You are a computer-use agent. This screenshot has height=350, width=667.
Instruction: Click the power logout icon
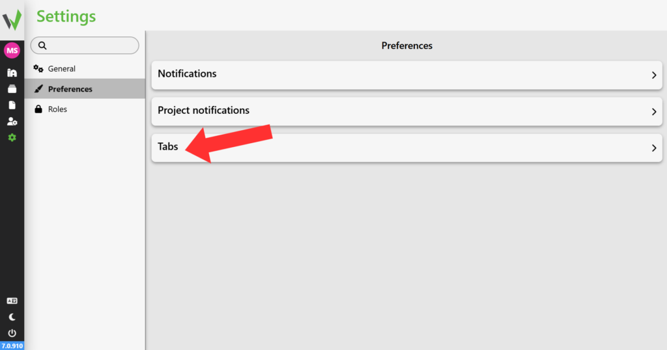[12, 333]
